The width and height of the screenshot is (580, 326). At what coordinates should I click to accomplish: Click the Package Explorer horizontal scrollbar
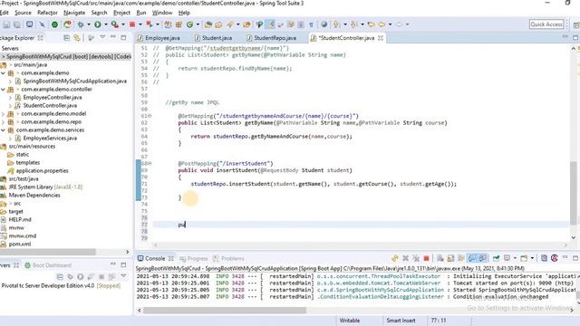[x=48, y=252]
